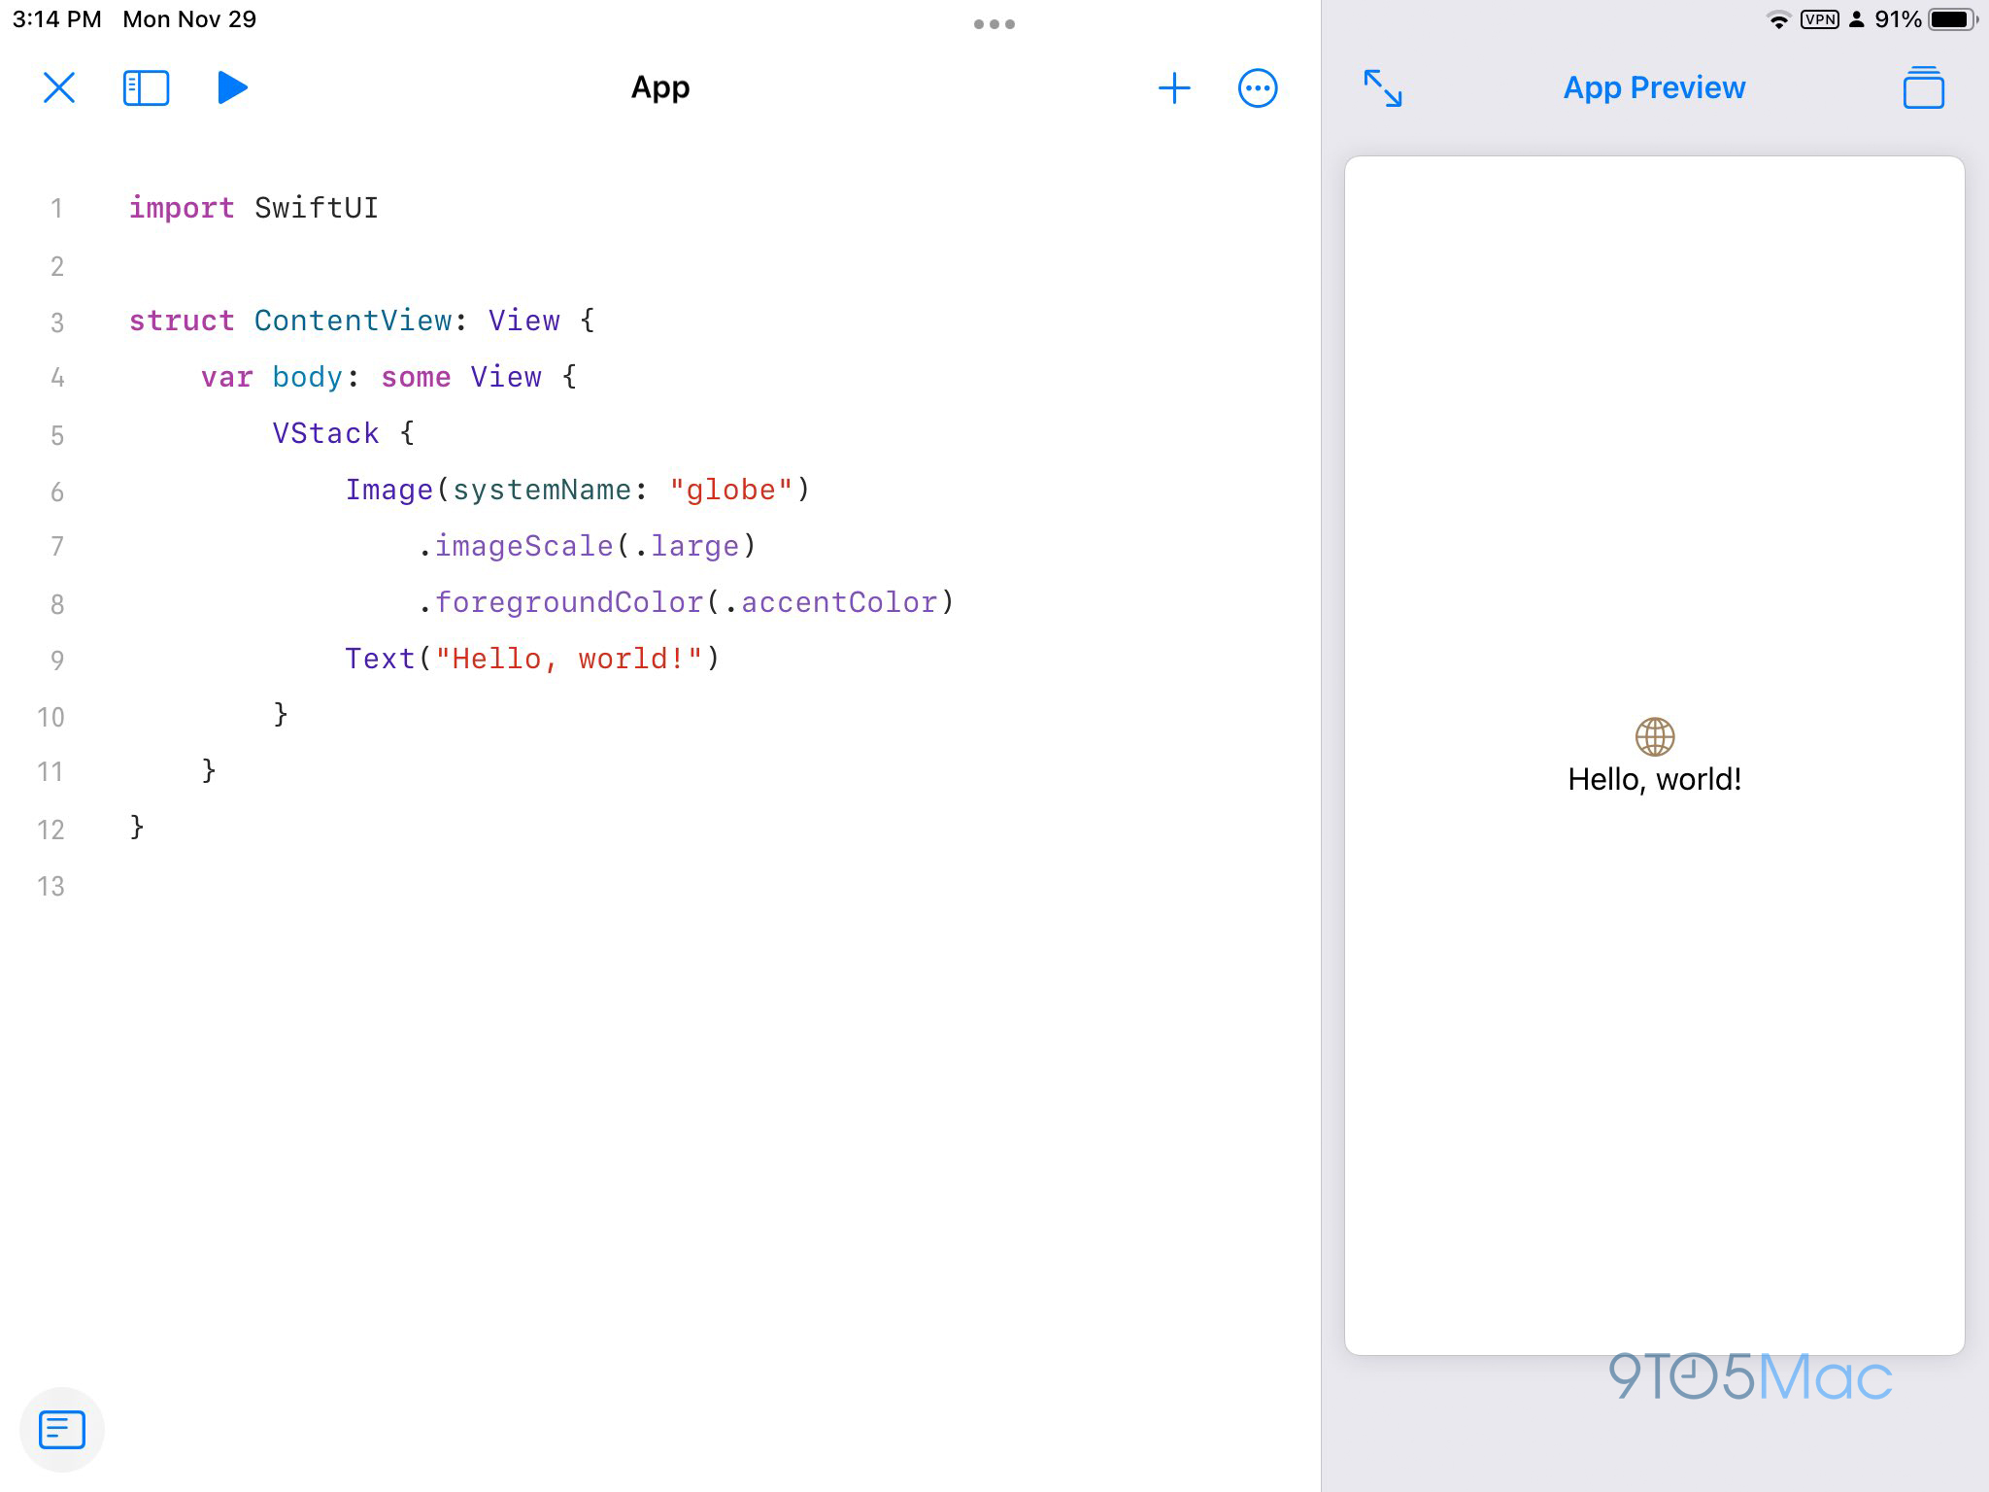Open the ellipsis more-options menu
The width and height of the screenshot is (1989, 1492).
(1257, 86)
